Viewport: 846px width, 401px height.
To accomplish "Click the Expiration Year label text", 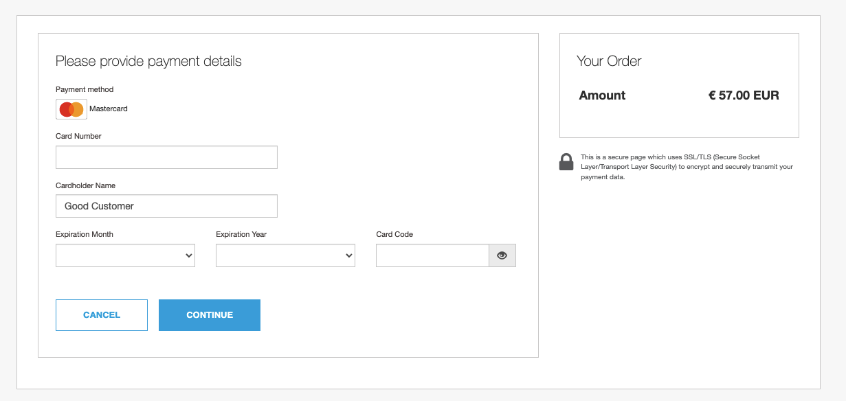I will click(x=241, y=234).
